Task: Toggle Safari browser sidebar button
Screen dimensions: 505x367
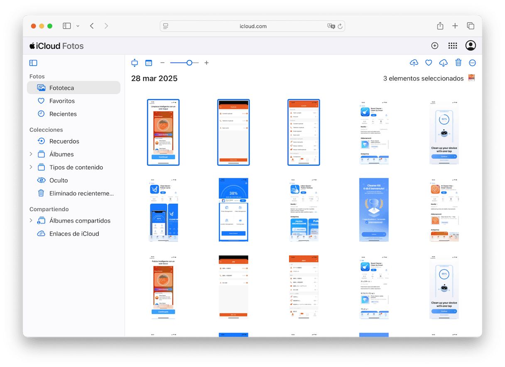Action: [x=67, y=26]
